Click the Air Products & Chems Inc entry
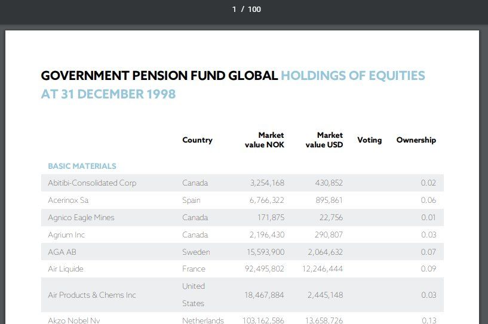Viewport: 488px width, 324px height. point(92,295)
